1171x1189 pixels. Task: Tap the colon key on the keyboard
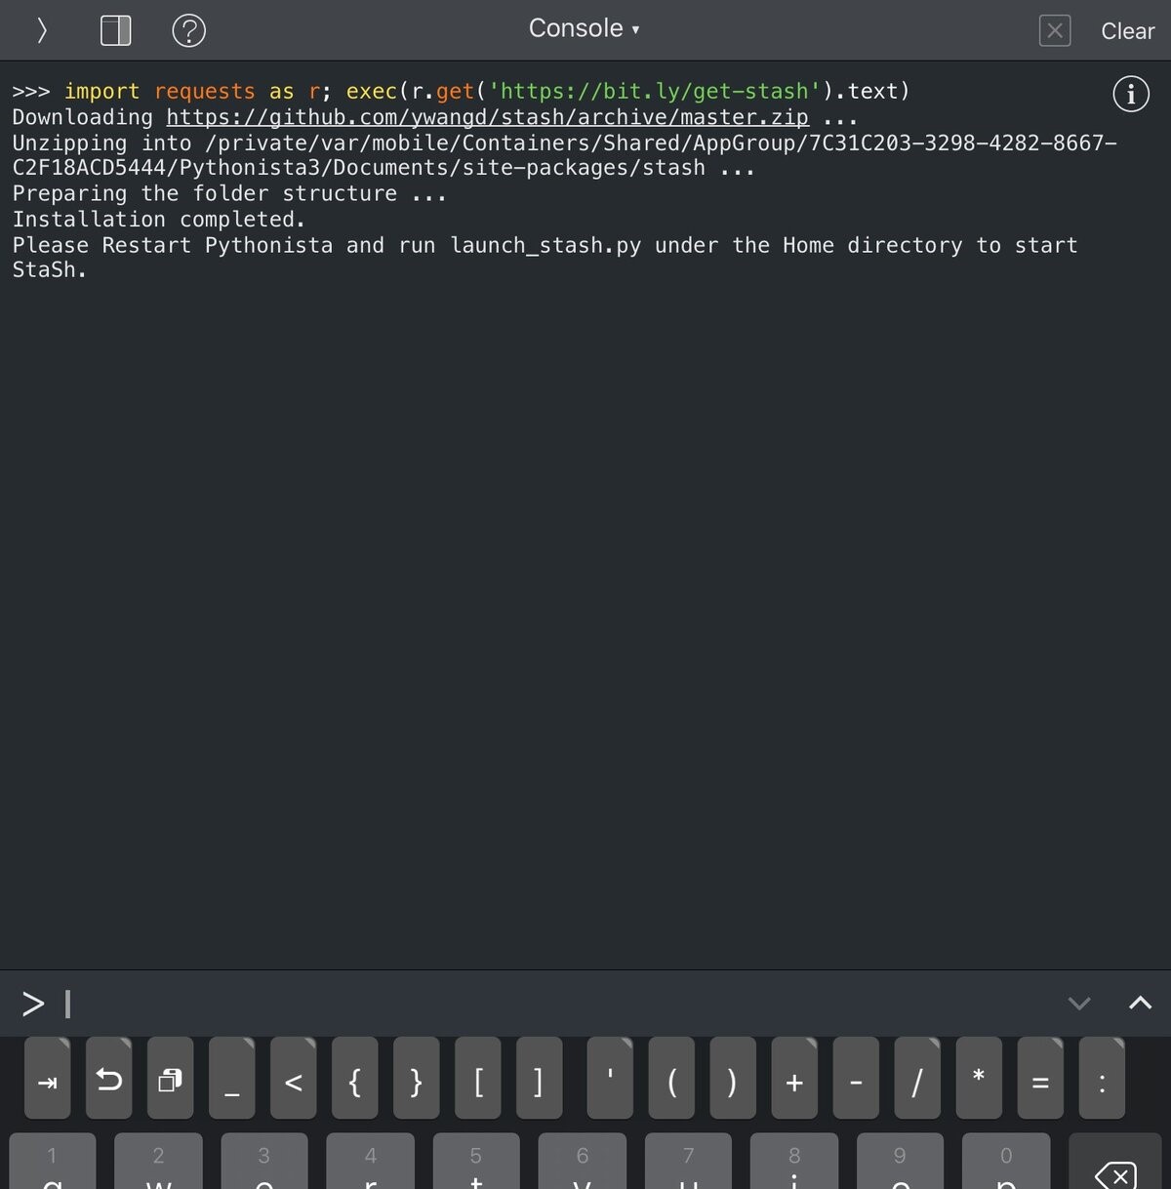[x=1102, y=1081]
